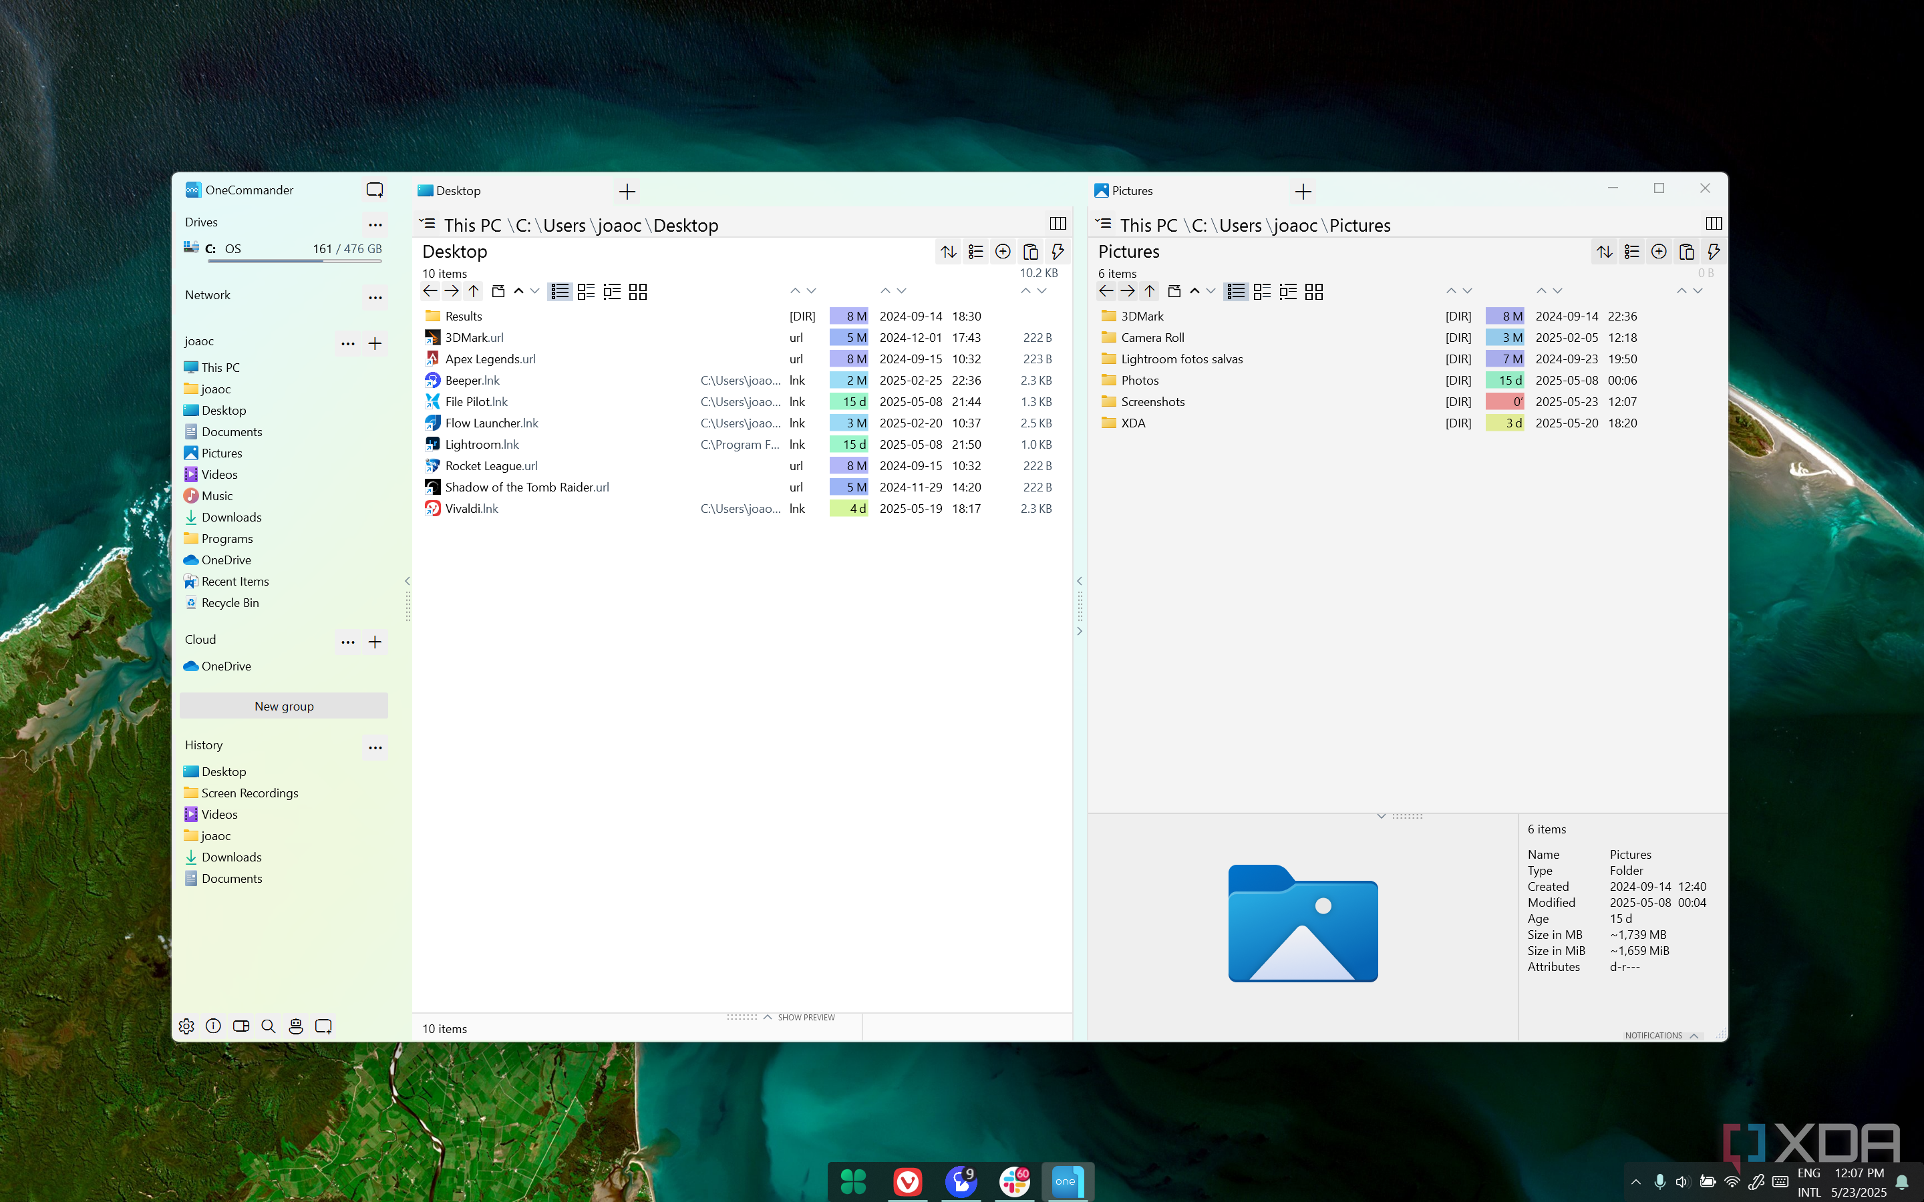
Task: Open sort options in the Pictures pane
Action: coord(1605,252)
